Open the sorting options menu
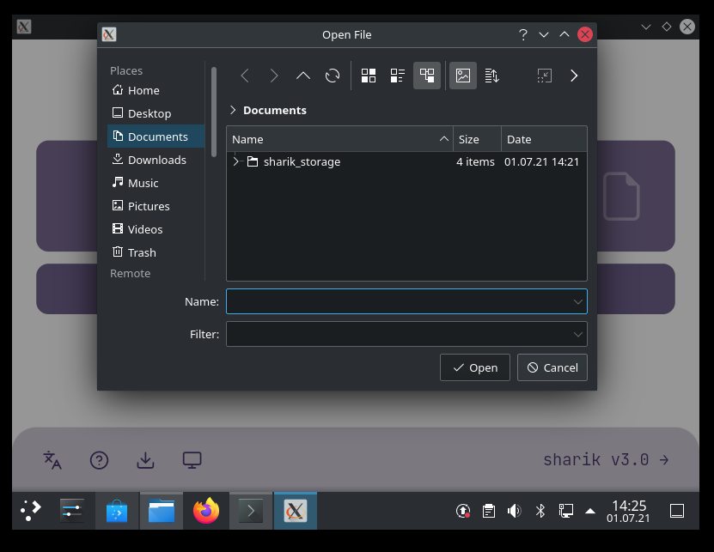Screen dimensions: 714x552 coord(492,76)
